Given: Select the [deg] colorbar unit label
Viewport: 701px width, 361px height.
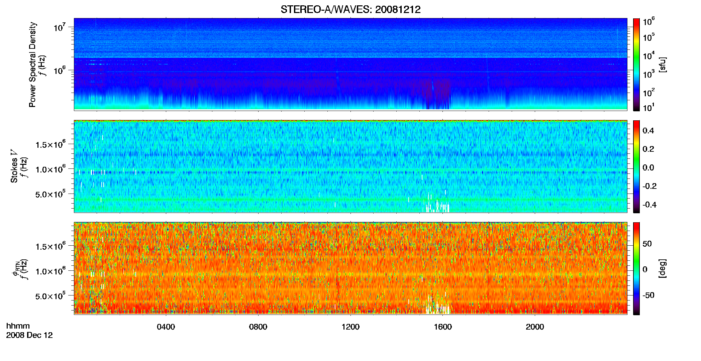Looking at the screenshot, I should click(662, 268).
